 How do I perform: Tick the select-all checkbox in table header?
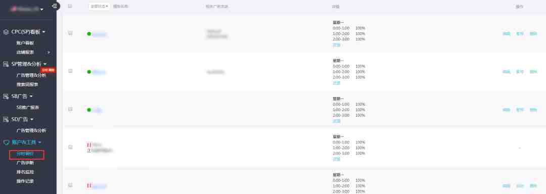click(70, 6)
